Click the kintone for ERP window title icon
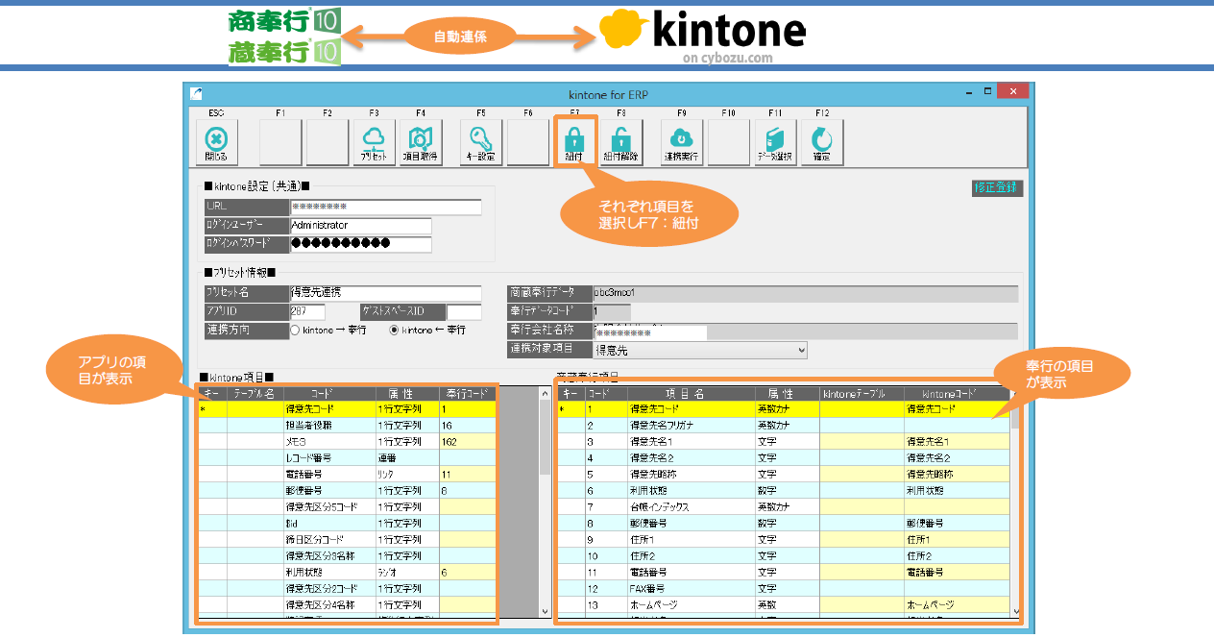Image resolution: width=1214 pixels, height=638 pixels. pos(196,93)
